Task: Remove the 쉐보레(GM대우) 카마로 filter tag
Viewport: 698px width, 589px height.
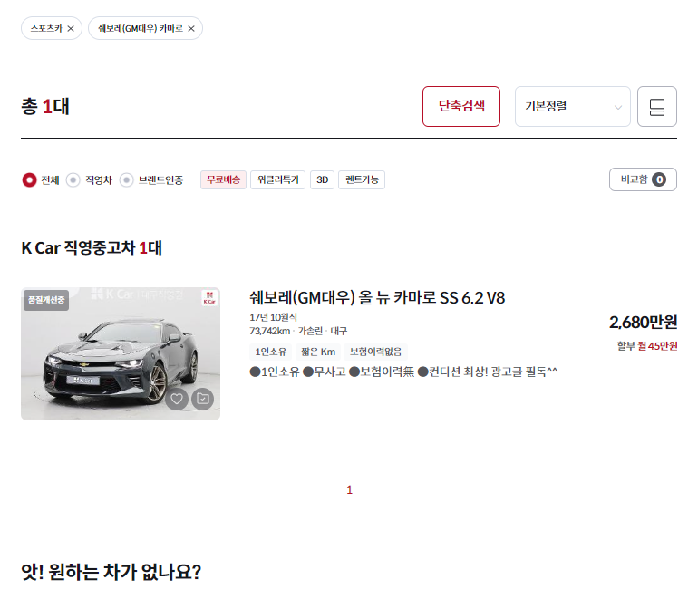Action: (191, 28)
